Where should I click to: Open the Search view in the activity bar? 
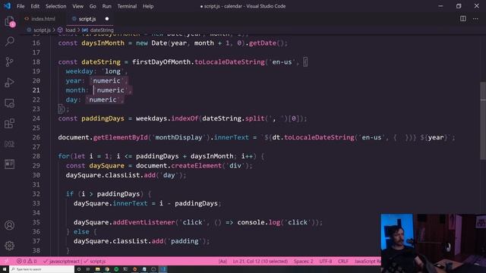(x=10, y=41)
